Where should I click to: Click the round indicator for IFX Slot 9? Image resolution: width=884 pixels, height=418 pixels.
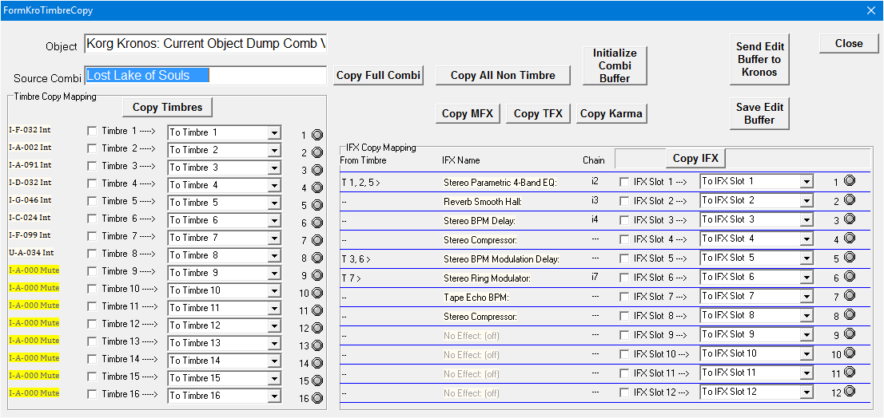coord(850,333)
